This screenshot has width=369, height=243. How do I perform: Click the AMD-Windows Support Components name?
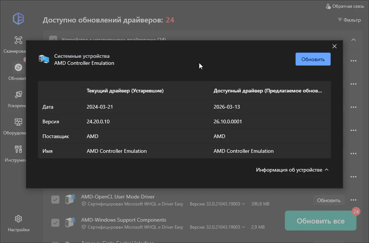click(124, 220)
